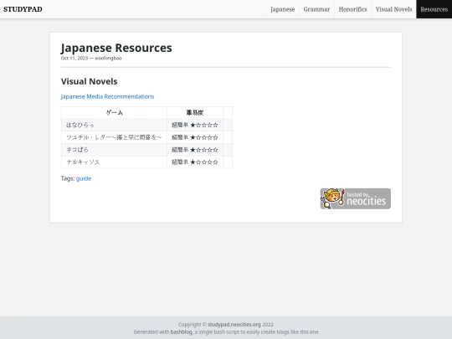Select the ネコぱら table cell
The height and width of the screenshot is (339, 452).
tap(114, 150)
